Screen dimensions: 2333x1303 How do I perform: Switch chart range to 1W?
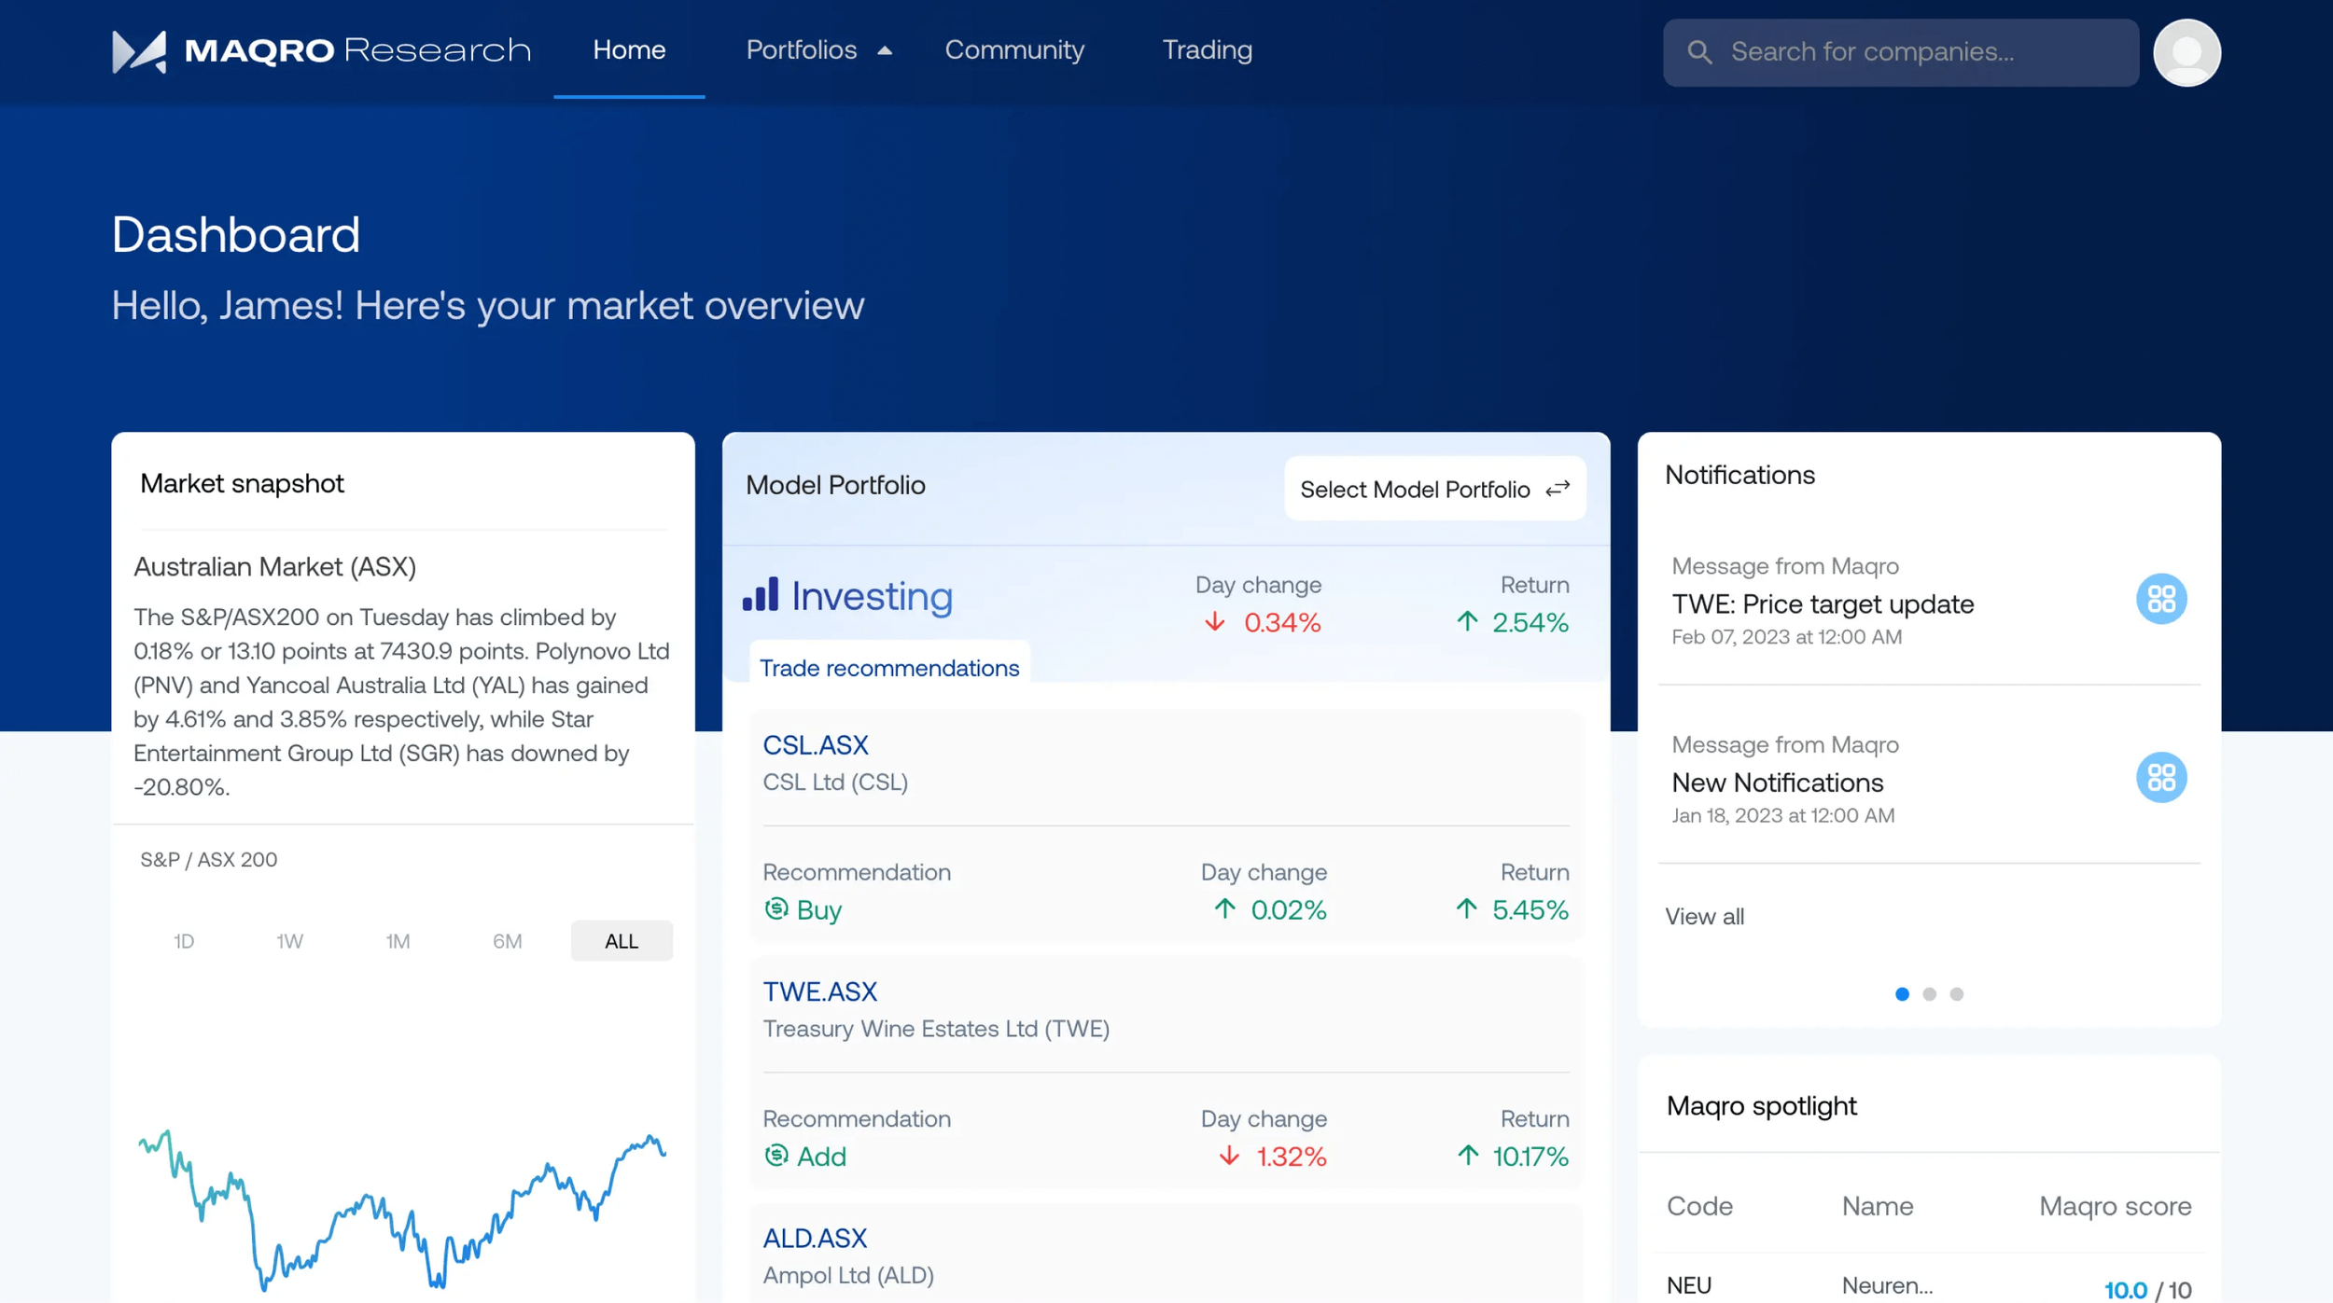[x=289, y=941]
